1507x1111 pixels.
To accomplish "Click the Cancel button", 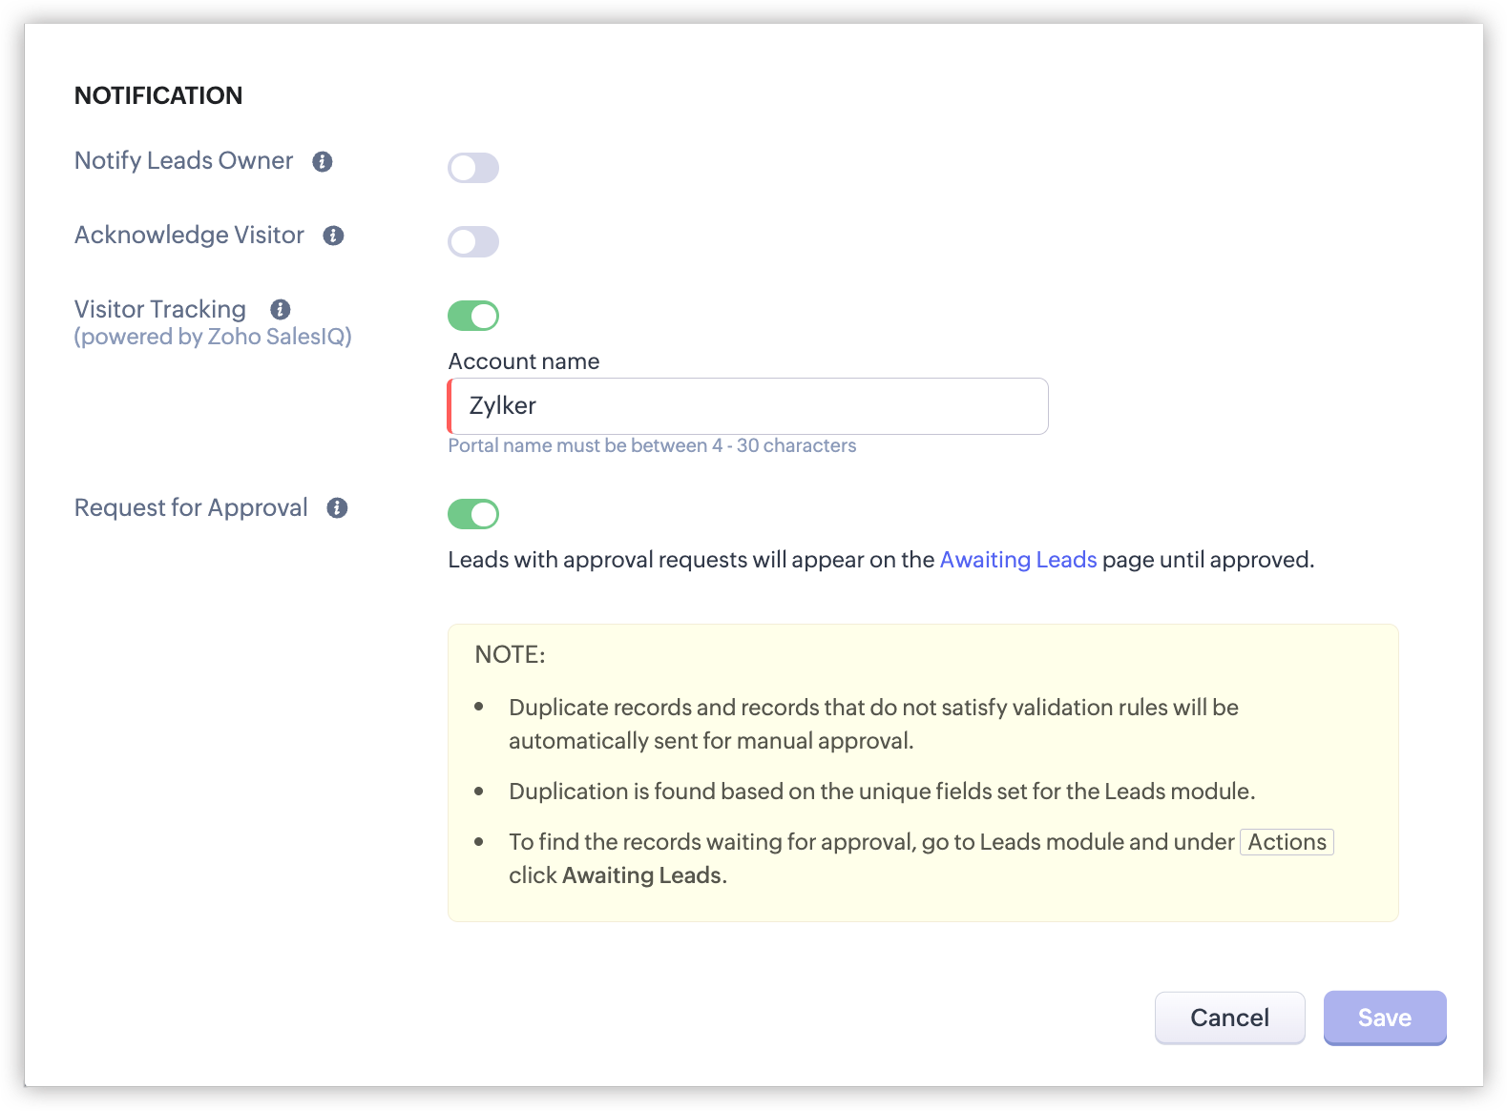I will coord(1229,1018).
